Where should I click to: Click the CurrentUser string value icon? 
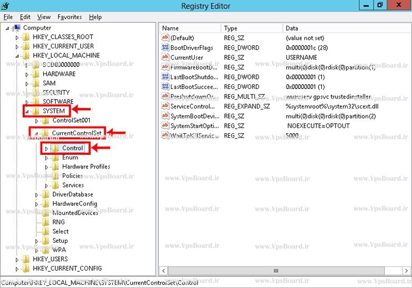[165, 57]
